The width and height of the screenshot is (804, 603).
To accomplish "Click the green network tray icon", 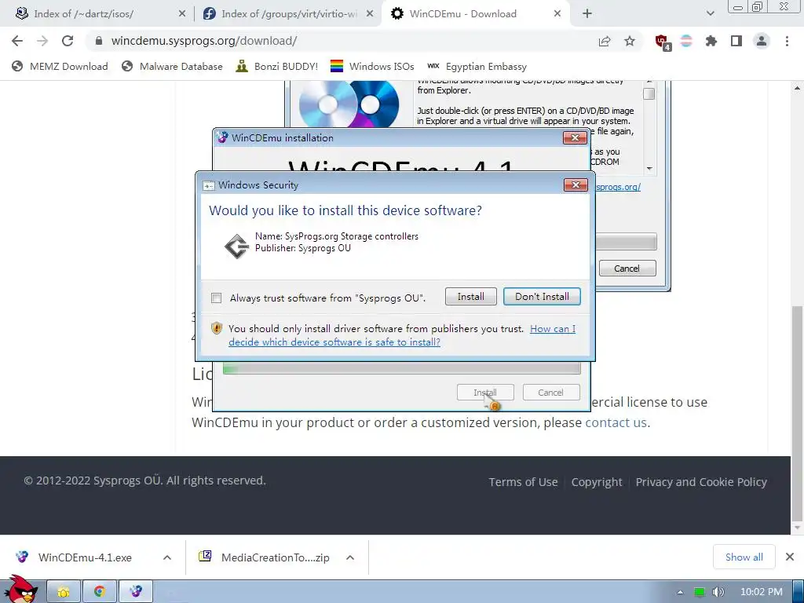I will [699, 592].
